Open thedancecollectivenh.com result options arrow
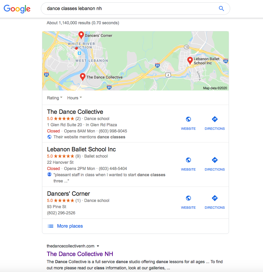The width and height of the screenshot is (263, 272). click(x=98, y=246)
